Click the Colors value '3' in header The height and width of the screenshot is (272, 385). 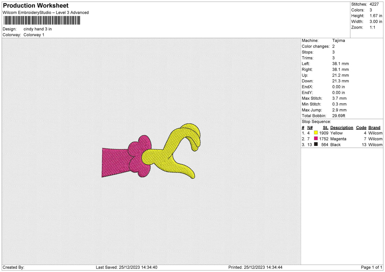[371, 10]
